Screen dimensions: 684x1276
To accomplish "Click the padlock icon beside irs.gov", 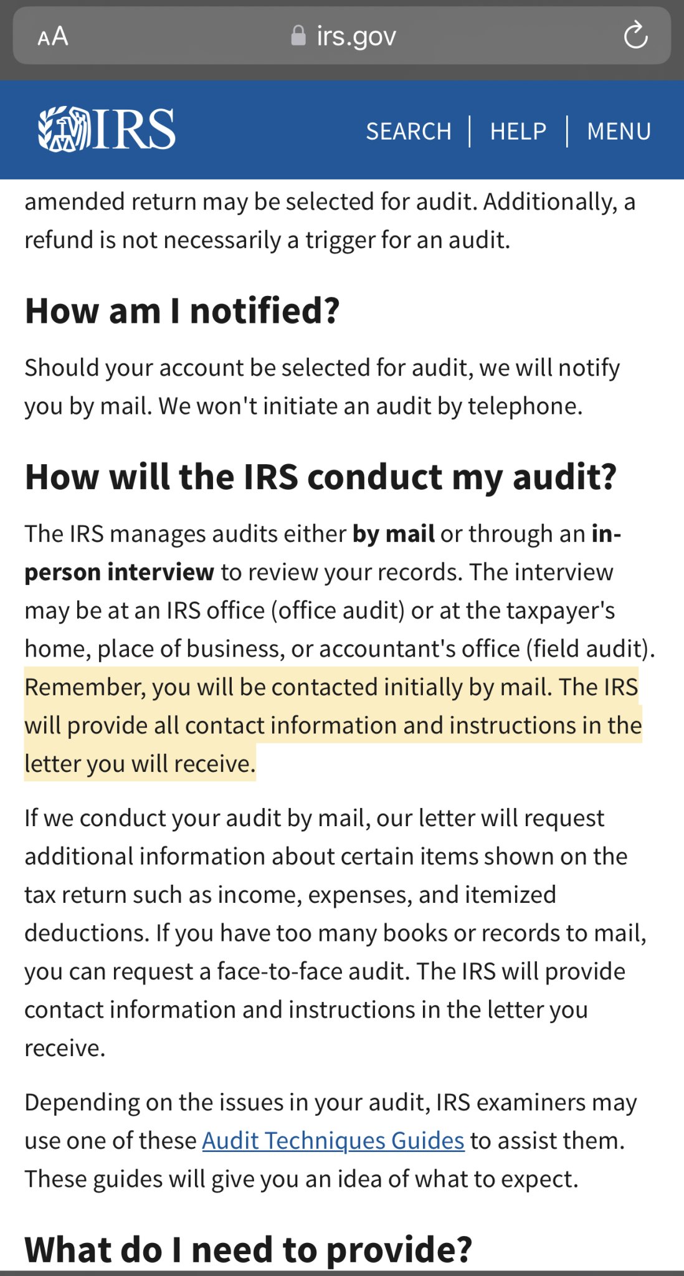I will [x=298, y=36].
